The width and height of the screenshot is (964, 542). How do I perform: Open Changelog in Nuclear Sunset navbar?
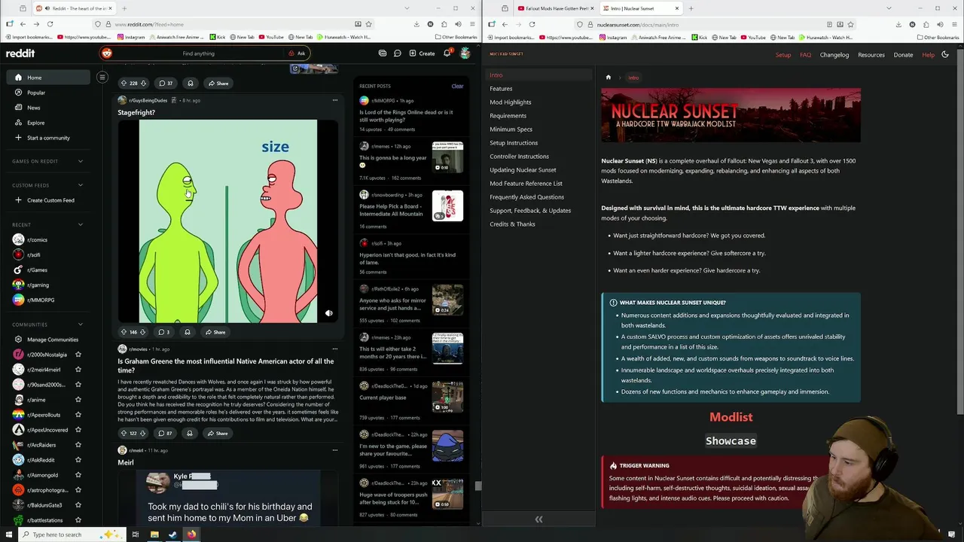click(834, 55)
